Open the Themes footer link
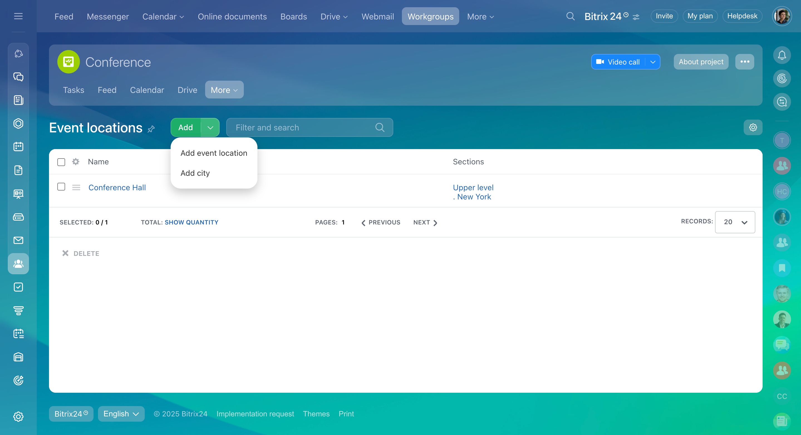This screenshot has height=435, width=801. click(316, 414)
